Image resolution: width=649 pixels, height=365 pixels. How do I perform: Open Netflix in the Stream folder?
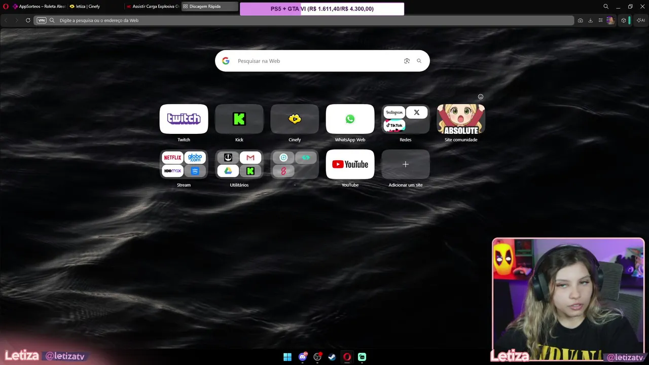[x=172, y=158]
